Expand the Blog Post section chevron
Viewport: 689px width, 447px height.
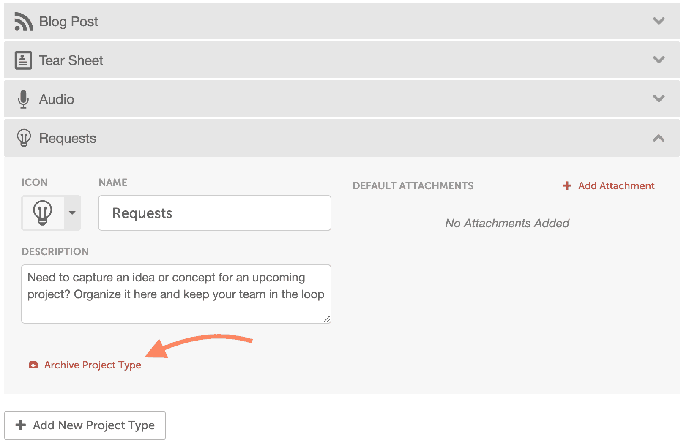[659, 21]
